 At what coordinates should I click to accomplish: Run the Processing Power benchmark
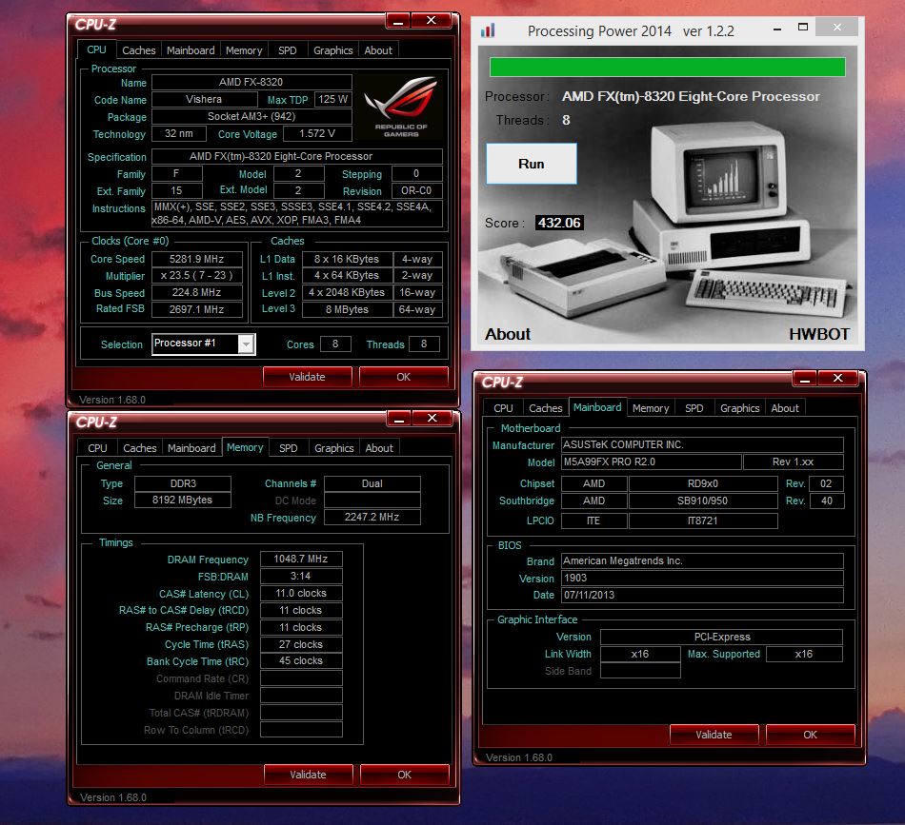coord(531,164)
